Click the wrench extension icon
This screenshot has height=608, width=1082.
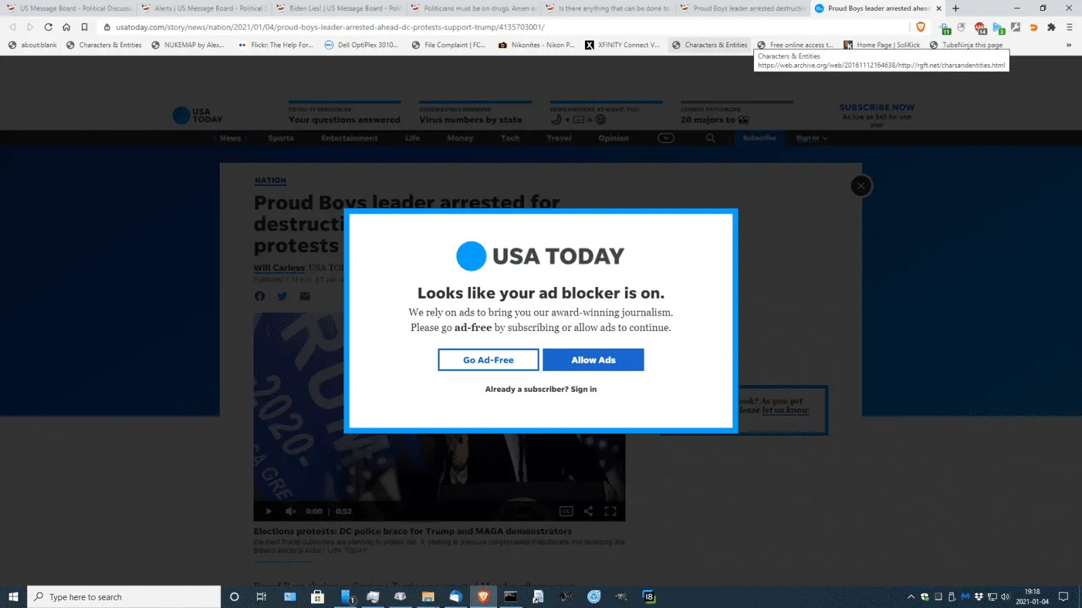coord(1016,27)
